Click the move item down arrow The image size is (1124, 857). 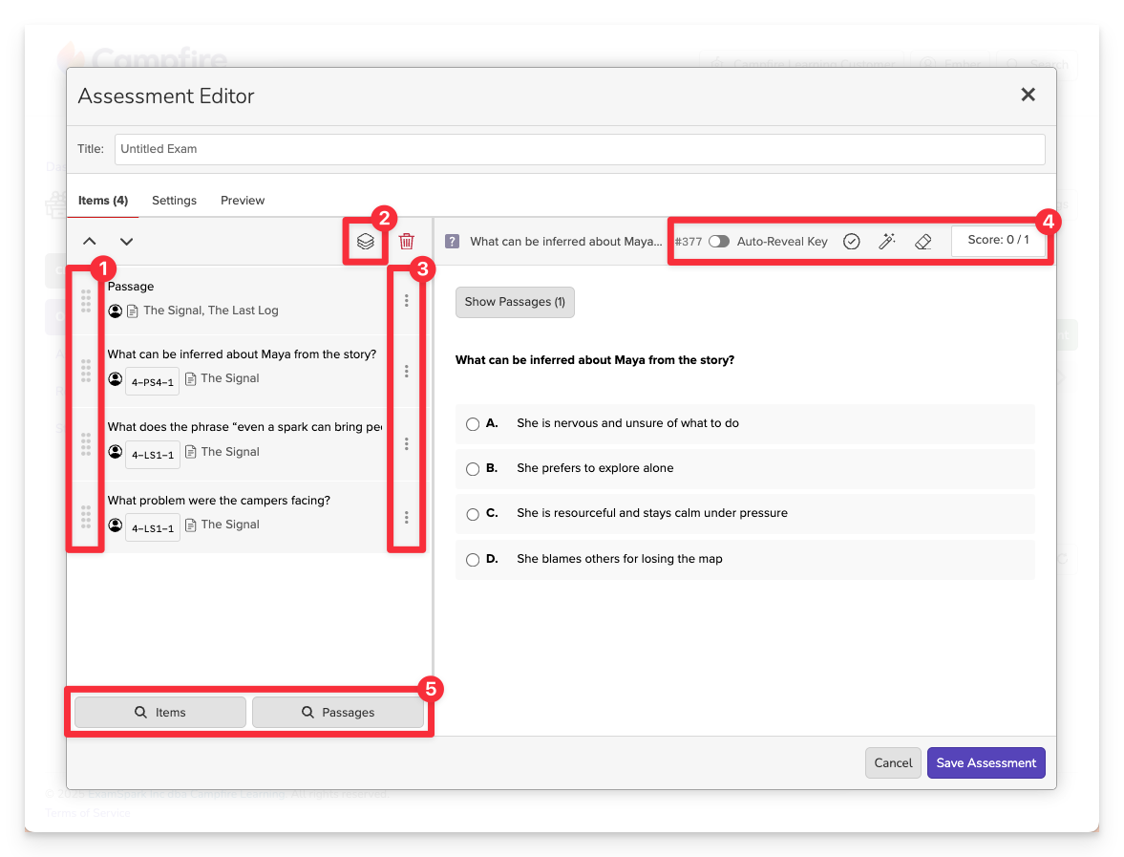point(126,242)
